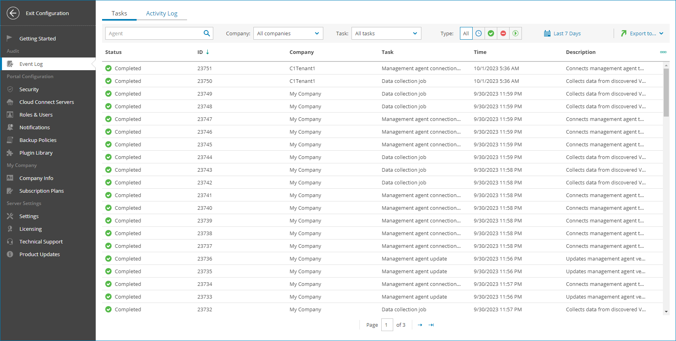
Task: Click the page number input field
Action: point(387,325)
